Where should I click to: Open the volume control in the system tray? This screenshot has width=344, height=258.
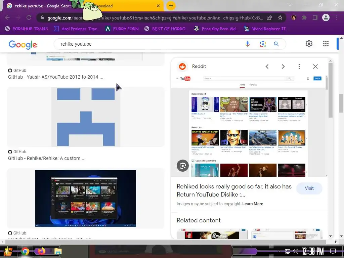296,251
